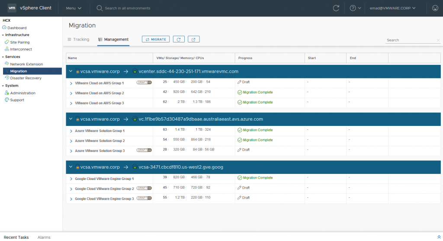Collapse the vmwarevmc.com site pair section
Image resolution: width=443 pixels, height=241 pixels.
click(71, 71)
